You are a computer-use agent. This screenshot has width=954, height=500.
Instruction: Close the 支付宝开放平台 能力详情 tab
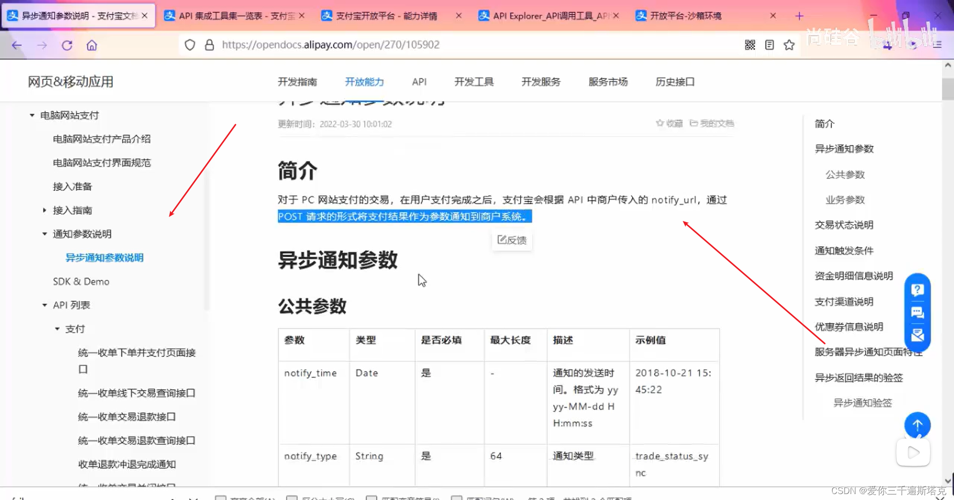point(459,16)
